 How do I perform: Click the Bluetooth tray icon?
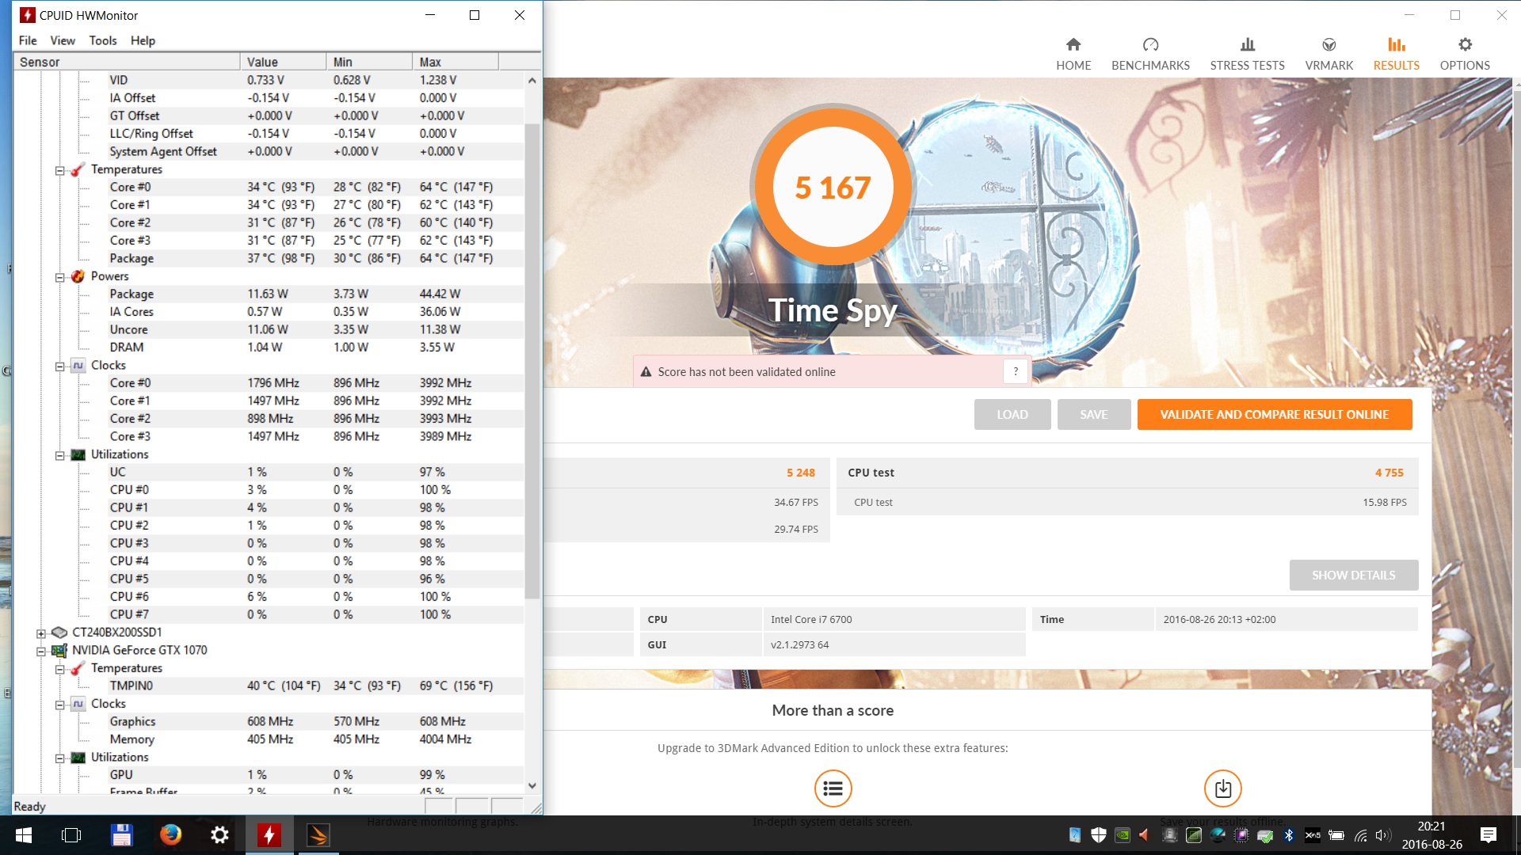click(1289, 835)
